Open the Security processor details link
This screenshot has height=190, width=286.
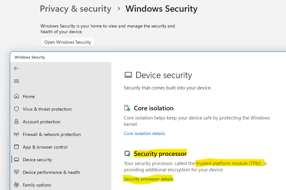click(149, 179)
